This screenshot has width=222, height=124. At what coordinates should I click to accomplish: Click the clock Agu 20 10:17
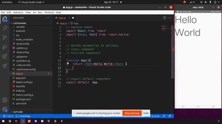point(111,2)
